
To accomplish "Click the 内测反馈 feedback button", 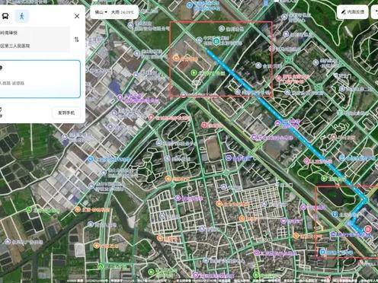I will 353,11.
